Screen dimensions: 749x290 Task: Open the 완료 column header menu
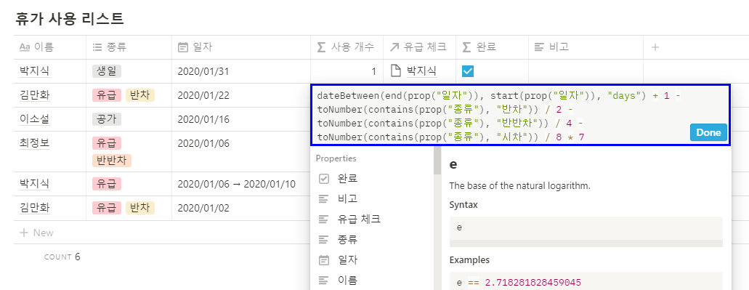point(492,47)
